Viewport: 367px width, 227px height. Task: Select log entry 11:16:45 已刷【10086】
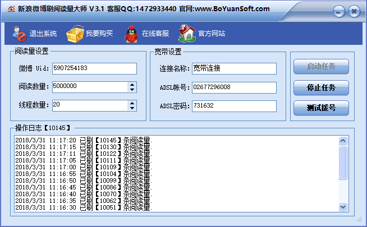[x=84, y=188]
